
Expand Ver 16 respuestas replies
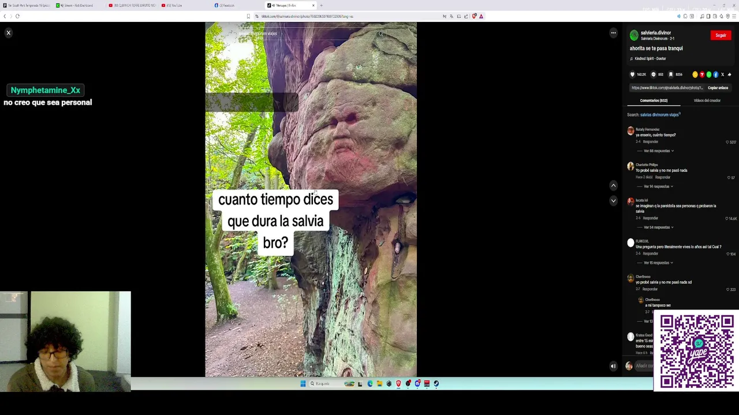point(659,263)
